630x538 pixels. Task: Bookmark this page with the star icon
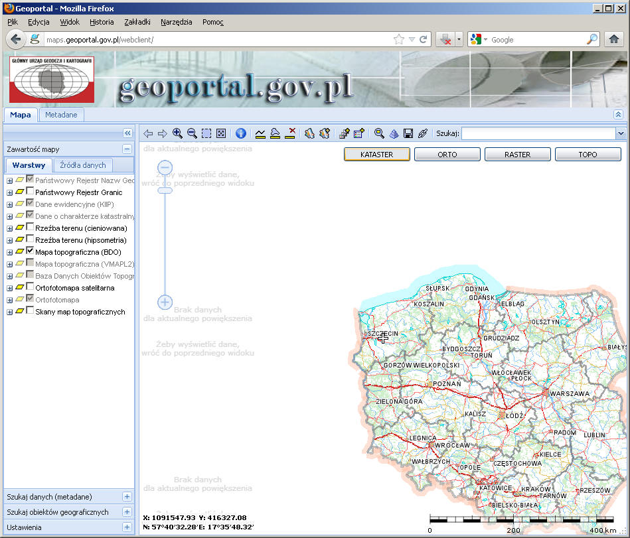(x=398, y=39)
